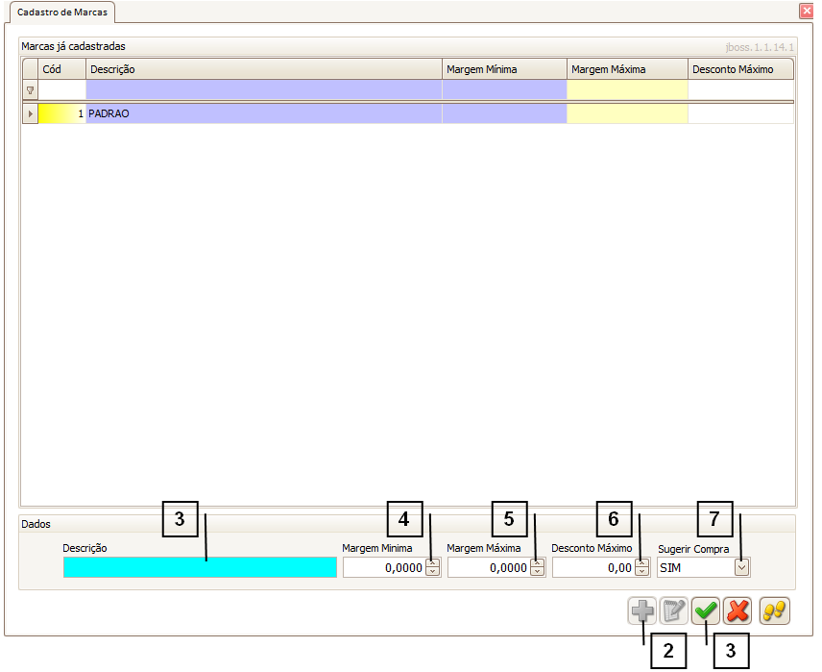Click the cyan Descrição input field

coord(200,567)
